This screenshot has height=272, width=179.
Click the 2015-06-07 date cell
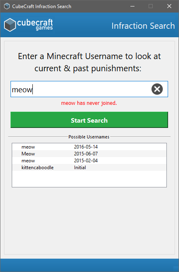[86, 154]
